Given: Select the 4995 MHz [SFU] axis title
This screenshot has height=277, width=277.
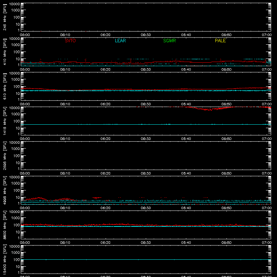Looking at the screenshot, I should [5, 190].
